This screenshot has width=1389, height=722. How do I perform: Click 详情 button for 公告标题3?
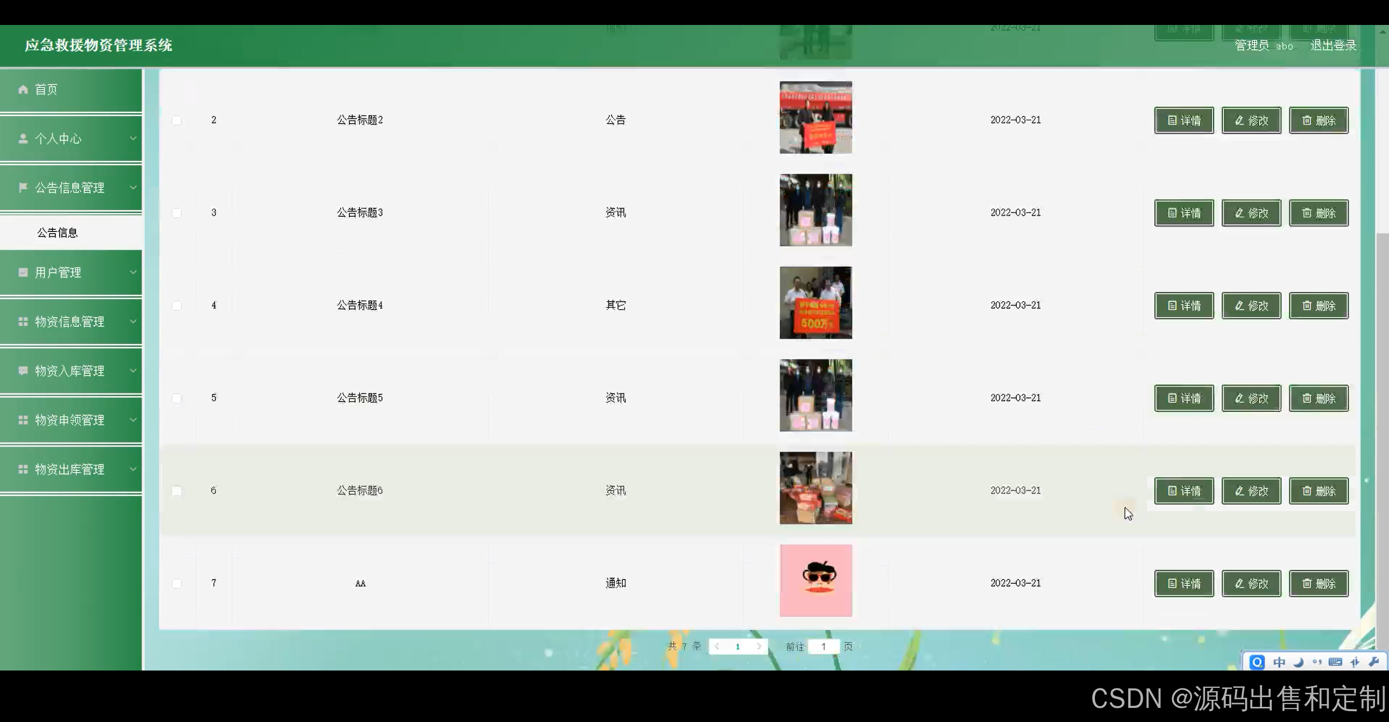pyautogui.click(x=1183, y=213)
